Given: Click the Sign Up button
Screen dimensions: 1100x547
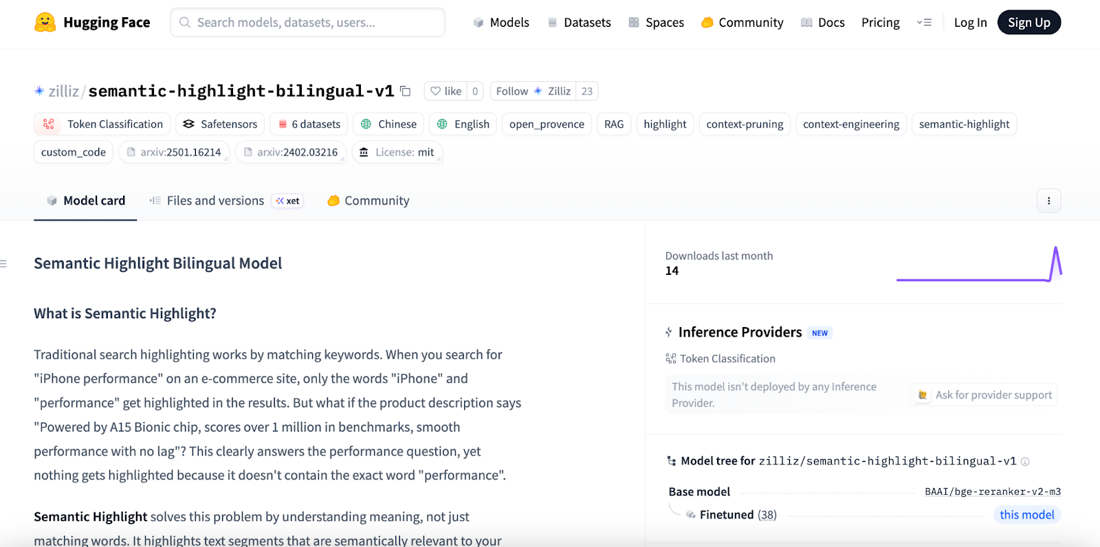Looking at the screenshot, I should coord(1028,23).
